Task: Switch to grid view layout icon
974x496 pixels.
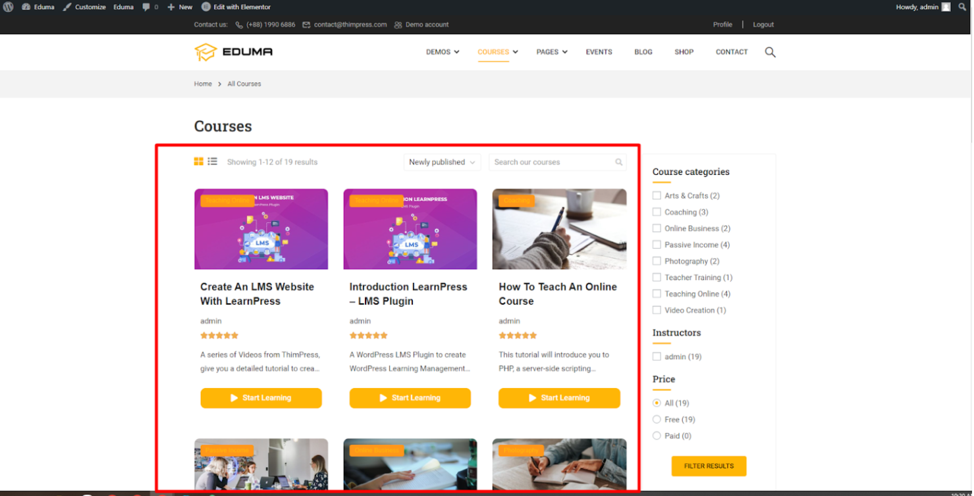Action: (199, 161)
